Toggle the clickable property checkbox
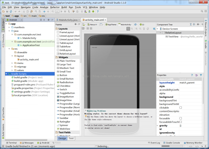 pos(180,108)
